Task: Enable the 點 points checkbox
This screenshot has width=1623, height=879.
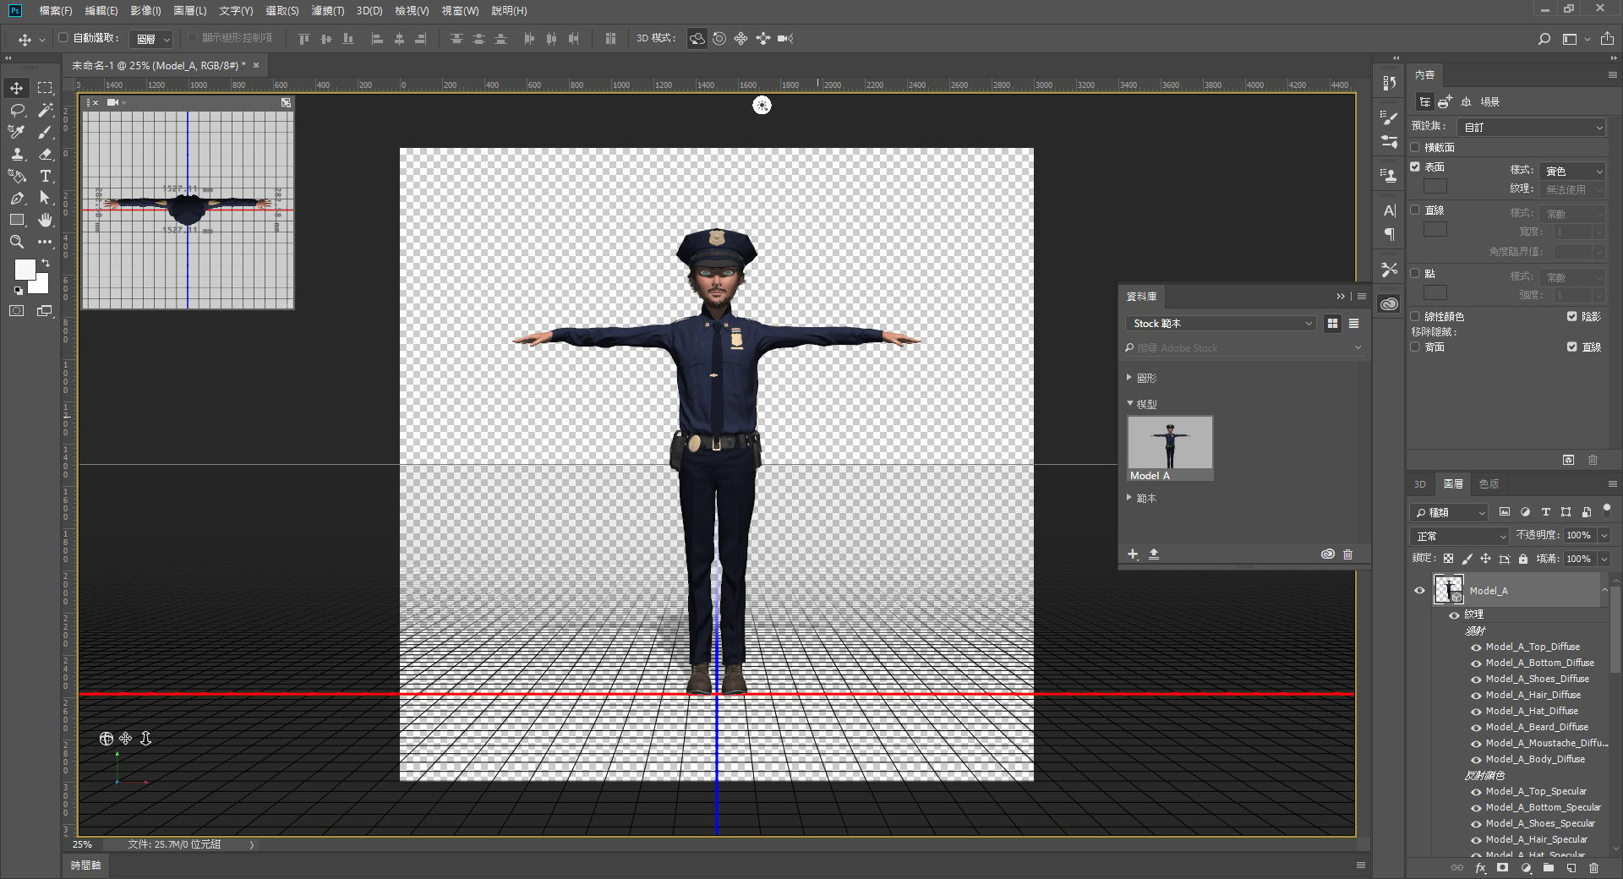Action: pos(1415,273)
